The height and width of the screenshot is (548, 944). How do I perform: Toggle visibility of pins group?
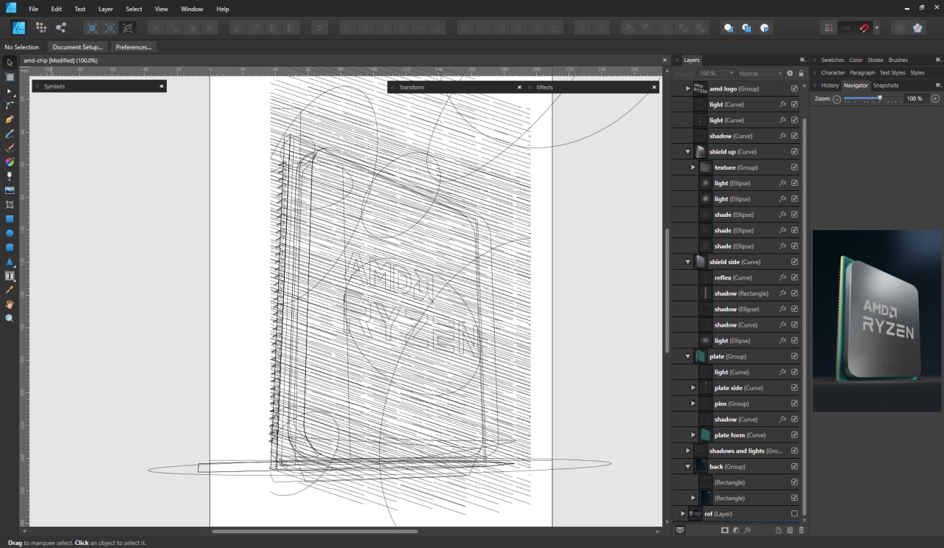point(794,403)
